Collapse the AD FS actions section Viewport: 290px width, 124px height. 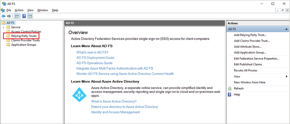pyautogui.click(x=286, y=29)
